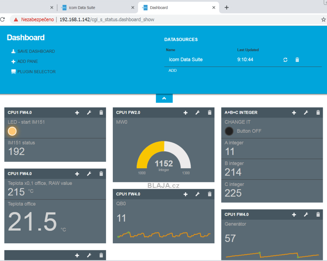Image resolution: width=327 pixels, height=261 pixels.
Task: Open the icom Data Suite datasource name
Action: click(186, 60)
